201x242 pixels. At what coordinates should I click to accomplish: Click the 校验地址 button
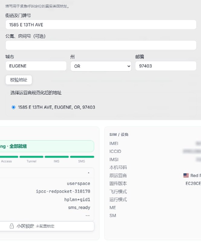19,80
